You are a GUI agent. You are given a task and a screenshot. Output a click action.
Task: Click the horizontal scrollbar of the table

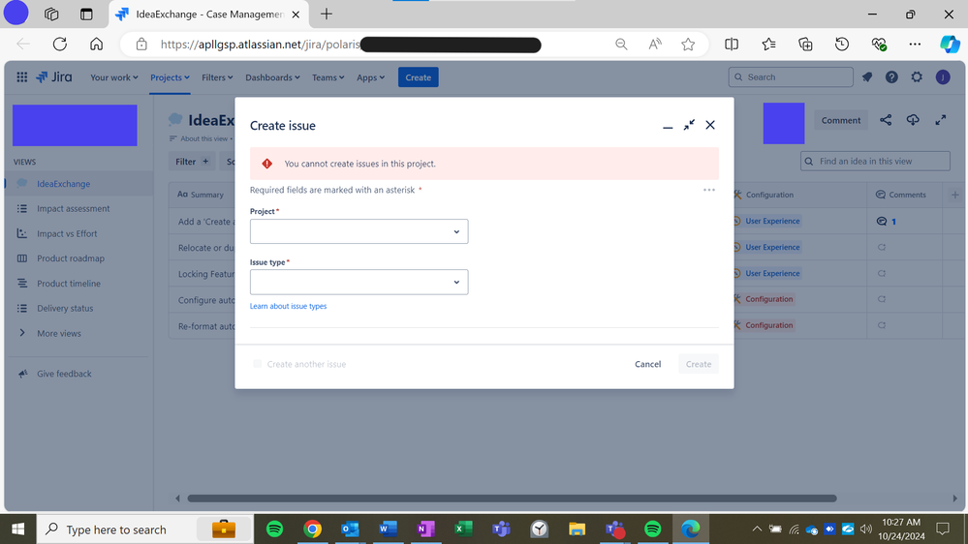click(x=512, y=499)
